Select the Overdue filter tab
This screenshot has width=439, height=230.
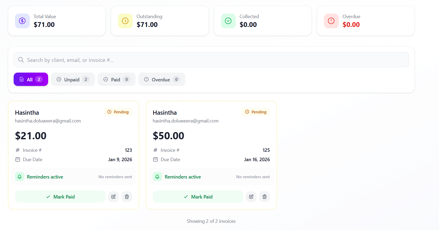(162, 79)
